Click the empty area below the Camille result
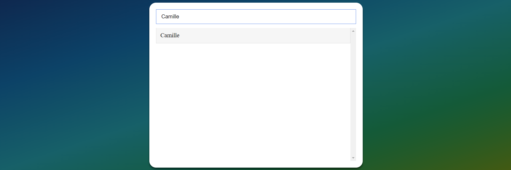511x170 pixels. coord(253,102)
